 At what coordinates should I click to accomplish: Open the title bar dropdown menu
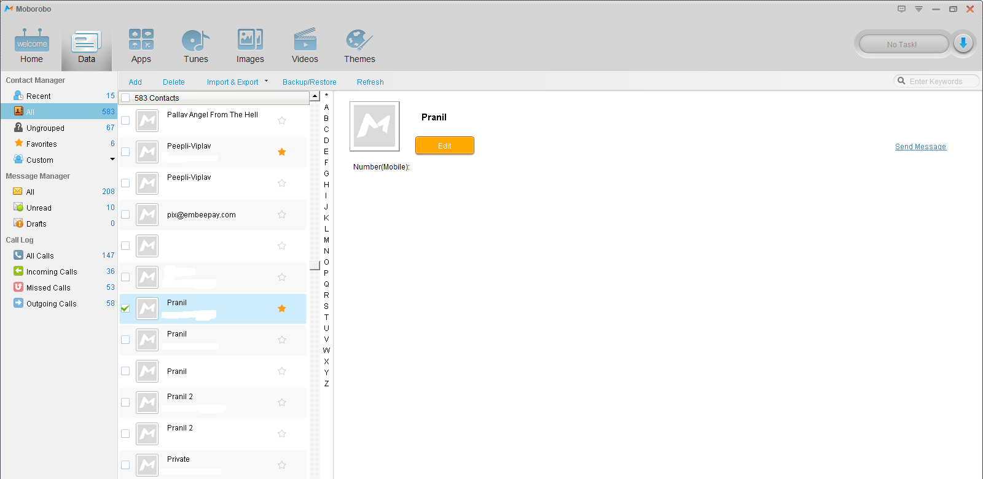[x=918, y=9]
